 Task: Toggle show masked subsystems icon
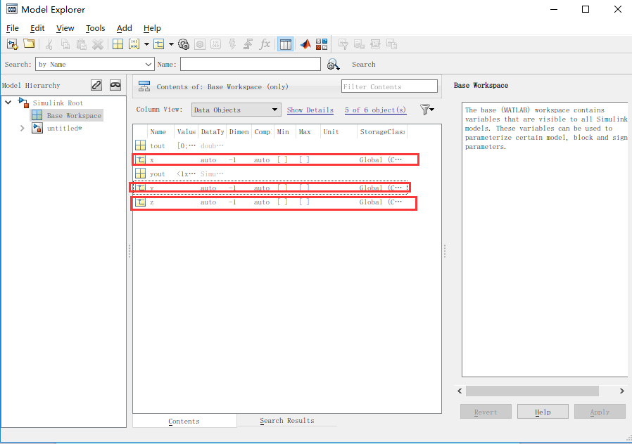[x=115, y=85]
